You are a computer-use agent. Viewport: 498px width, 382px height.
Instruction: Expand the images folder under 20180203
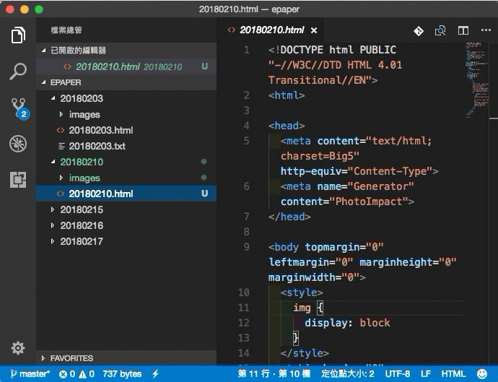tap(126, 114)
